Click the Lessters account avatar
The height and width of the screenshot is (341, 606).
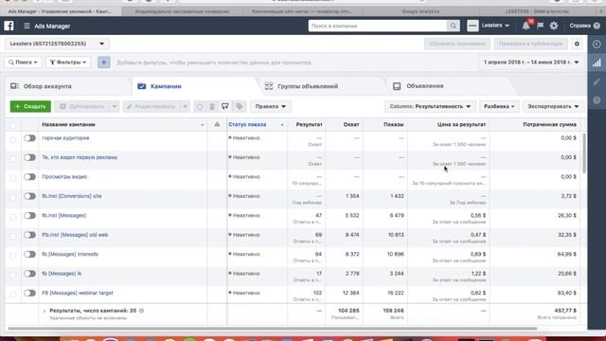tap(472, 26)
